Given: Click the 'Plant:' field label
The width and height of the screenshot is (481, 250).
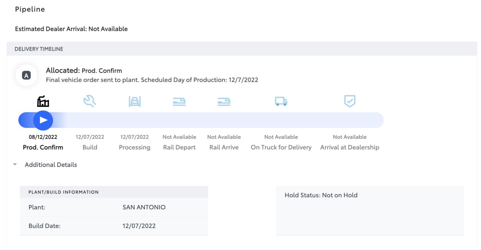Looking at the screenshot, I should pyautogui.click(x=37, y=207).
